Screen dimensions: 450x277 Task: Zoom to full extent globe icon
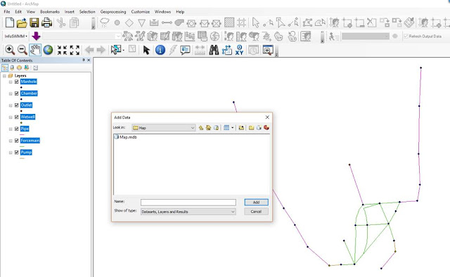(49, 50)
